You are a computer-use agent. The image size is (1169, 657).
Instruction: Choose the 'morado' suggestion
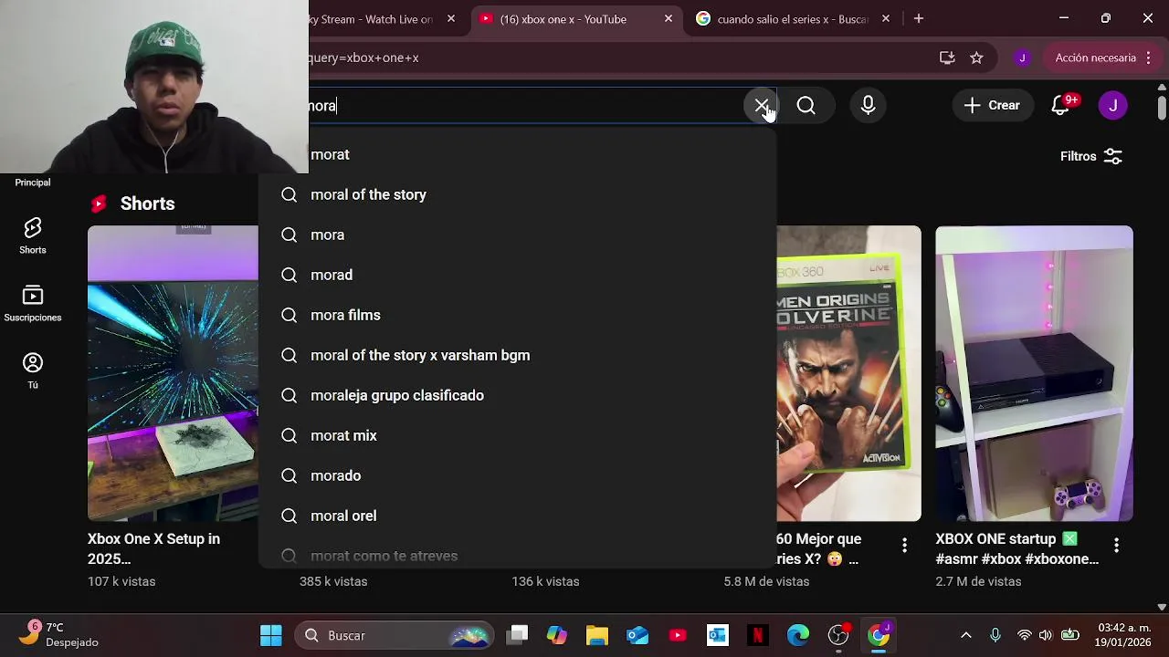tap(518, 475)
